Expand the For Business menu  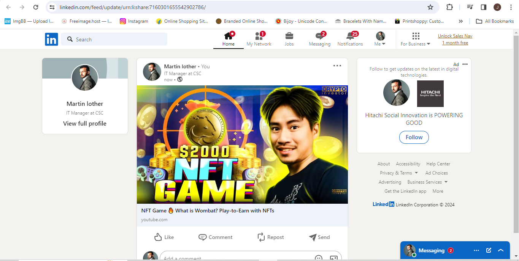[x=416, y=39]
